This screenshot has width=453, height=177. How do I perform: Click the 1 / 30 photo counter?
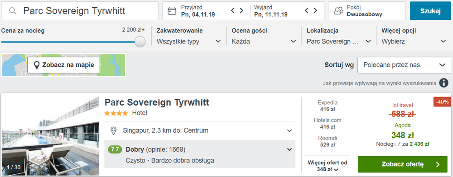(x=14, y=167)
